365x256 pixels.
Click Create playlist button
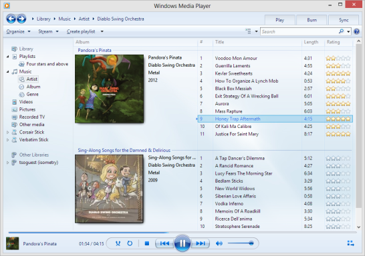81,31
